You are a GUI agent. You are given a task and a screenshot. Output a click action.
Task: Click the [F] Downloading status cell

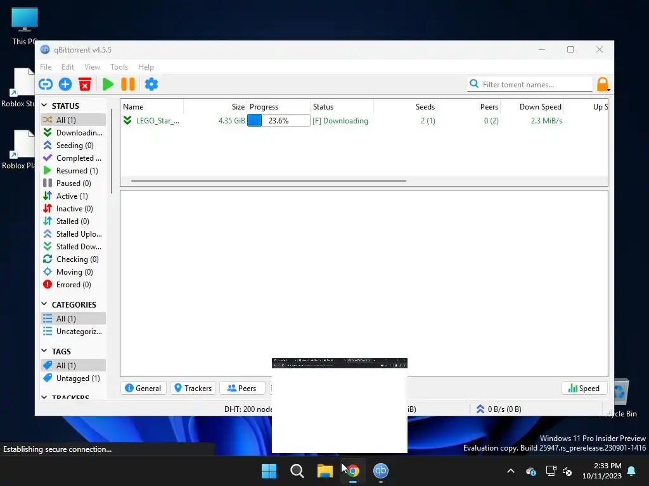[x=340, y=121]
